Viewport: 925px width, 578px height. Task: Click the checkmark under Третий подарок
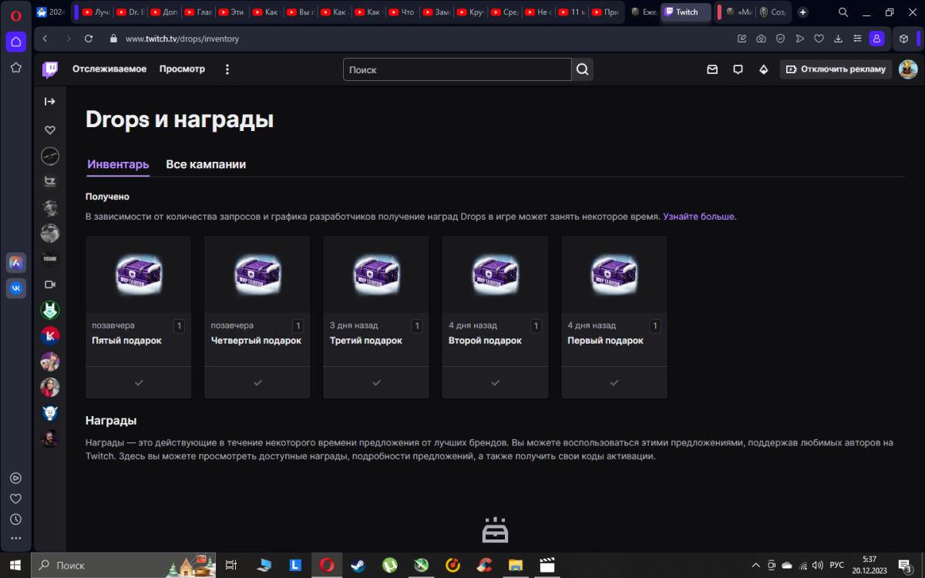pyautogui.click(x=376, y=382)
